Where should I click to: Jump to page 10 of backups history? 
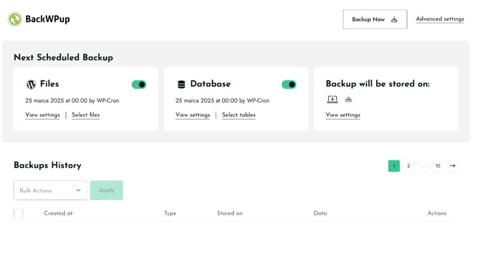click(438, 166)
